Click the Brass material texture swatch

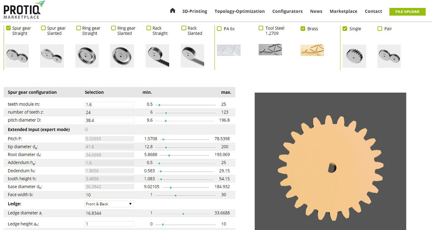point(312,50)
